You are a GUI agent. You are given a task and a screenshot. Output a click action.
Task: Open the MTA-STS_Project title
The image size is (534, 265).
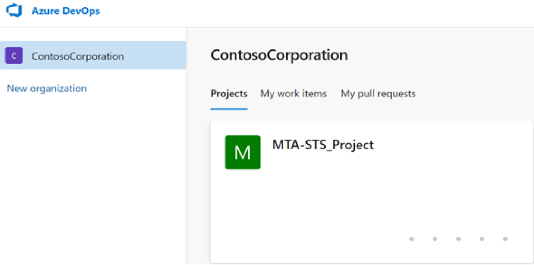click(323, 145)
